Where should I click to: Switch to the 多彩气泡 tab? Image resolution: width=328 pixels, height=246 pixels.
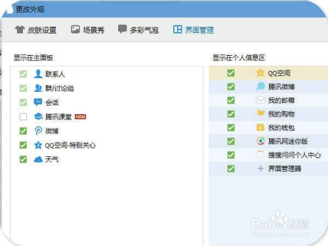pos(138,30)
